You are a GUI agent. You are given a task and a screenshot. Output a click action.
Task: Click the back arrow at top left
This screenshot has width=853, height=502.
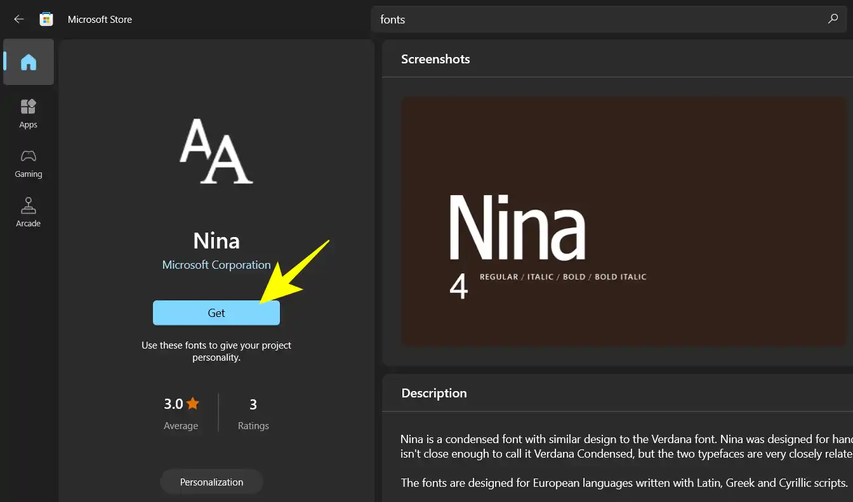point(18,19)
